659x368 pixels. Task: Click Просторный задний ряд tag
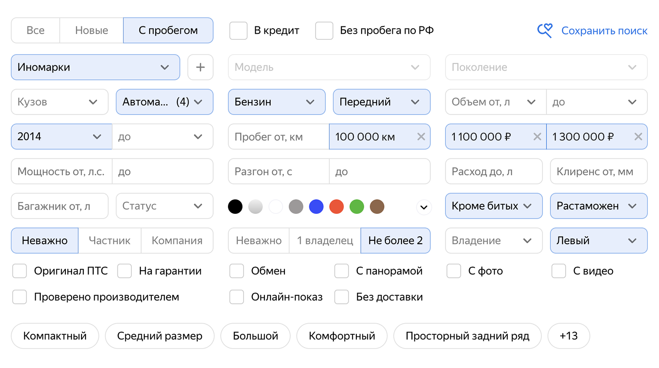point(467,336)
